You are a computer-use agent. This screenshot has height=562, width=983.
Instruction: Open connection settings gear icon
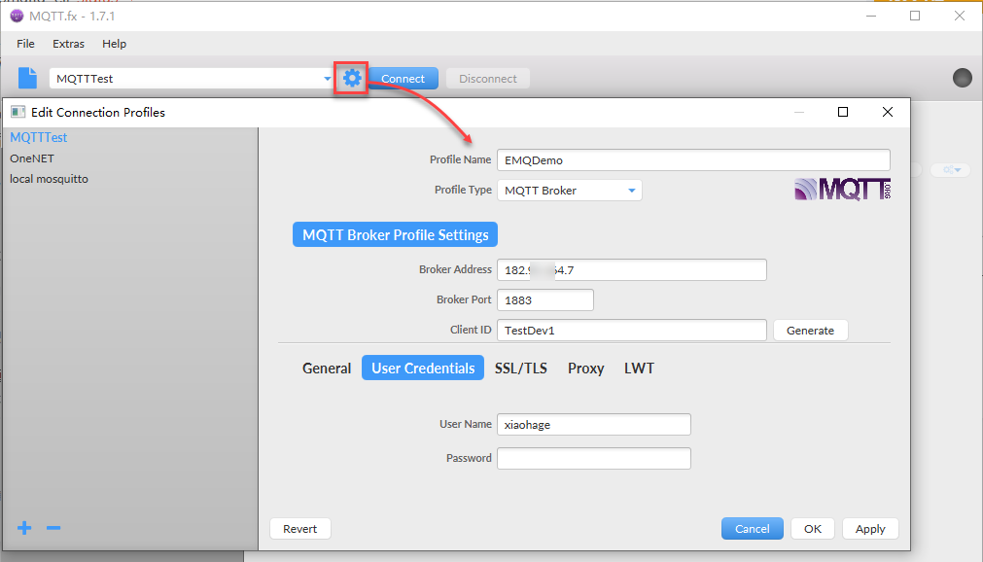tap(352, 78)
